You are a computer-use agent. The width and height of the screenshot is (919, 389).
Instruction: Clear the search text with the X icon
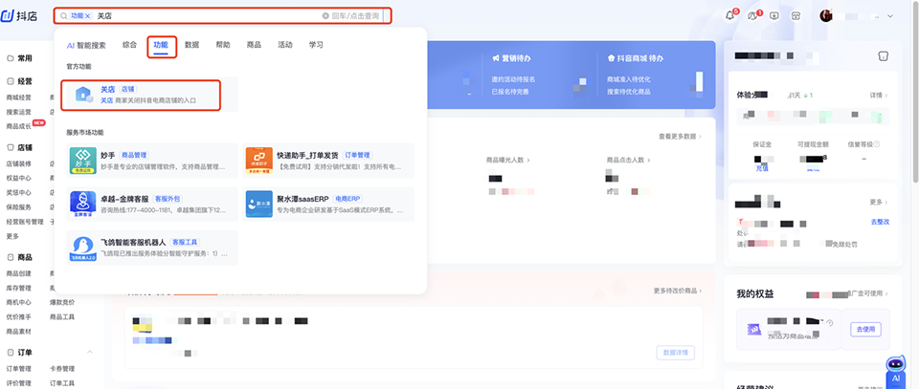[x=325, y=16]
